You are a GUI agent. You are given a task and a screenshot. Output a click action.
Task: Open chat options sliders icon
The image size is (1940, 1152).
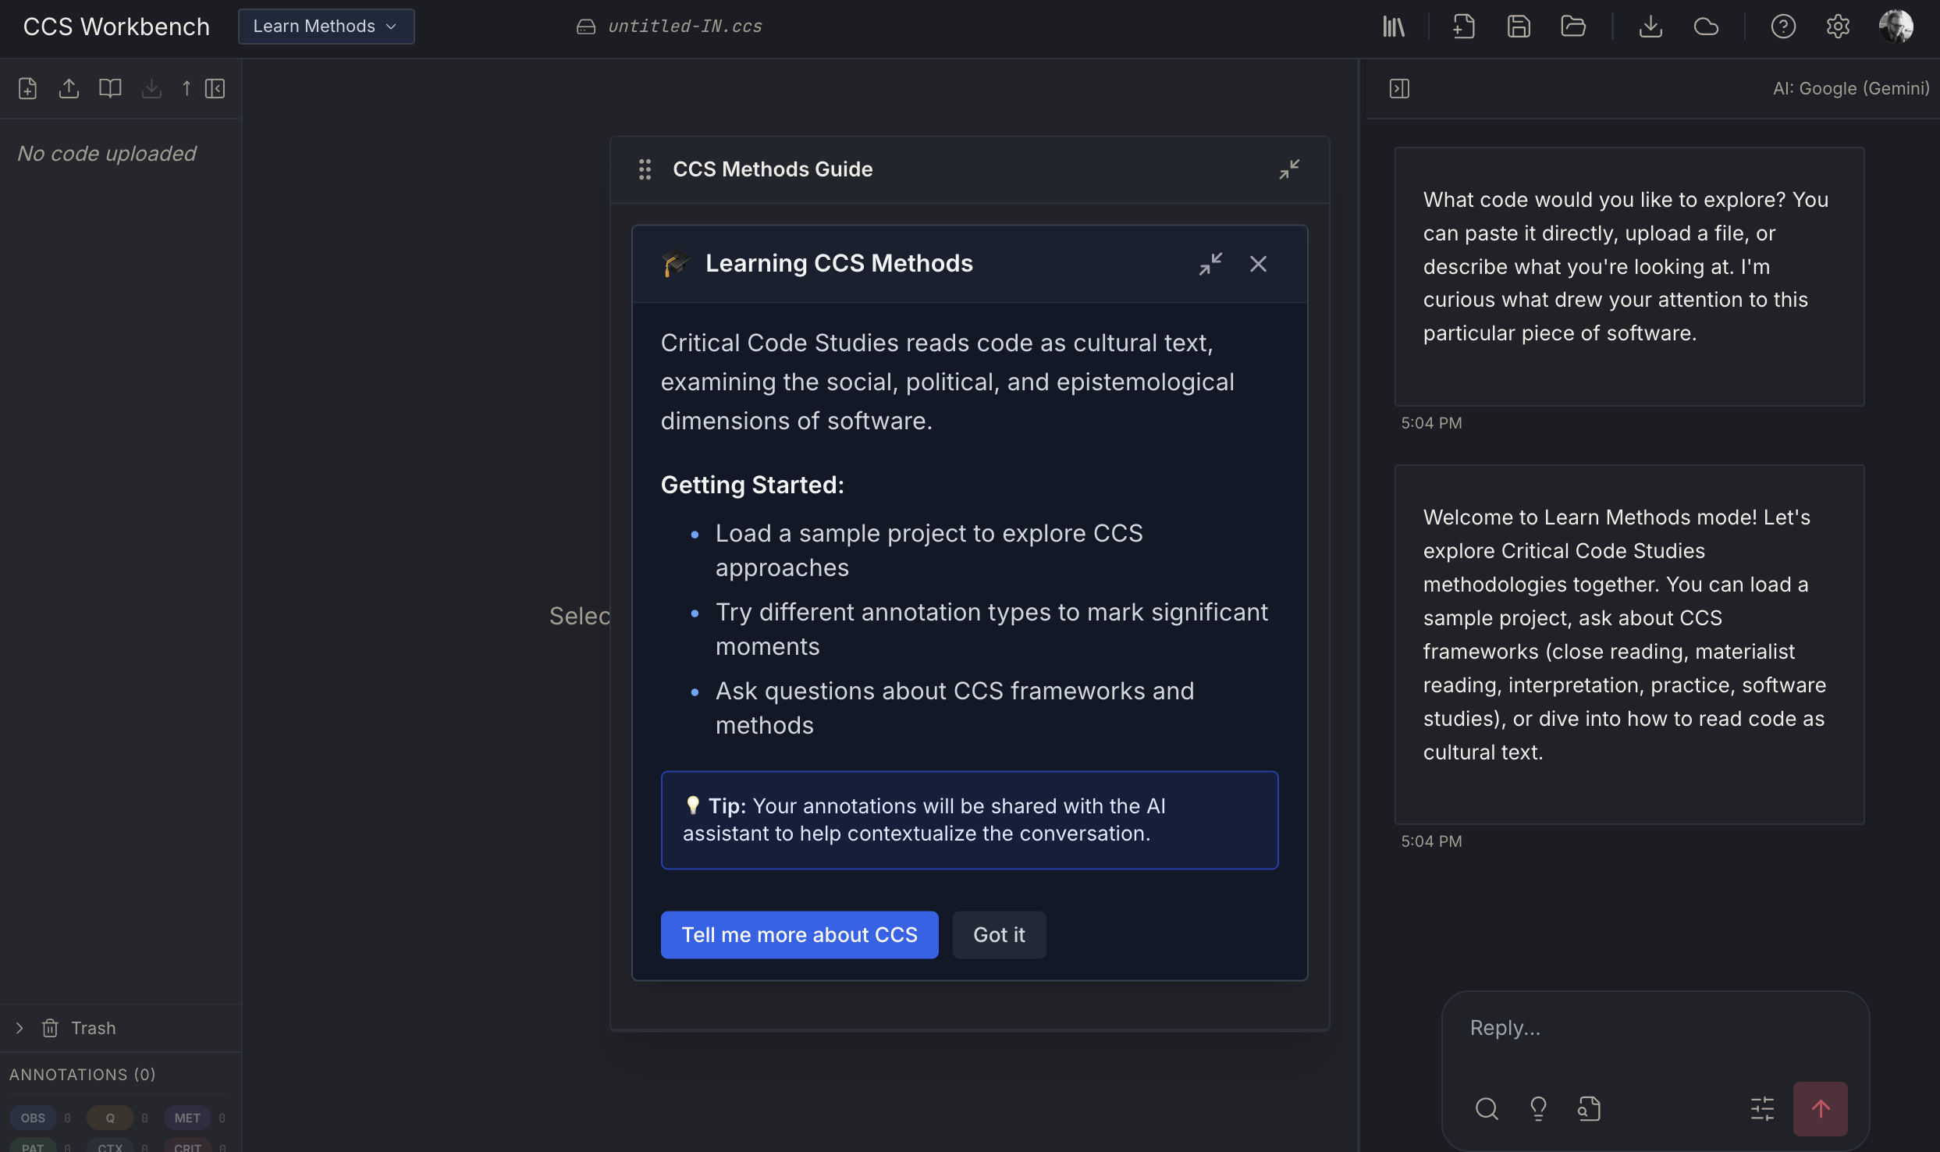(1762, 1108)
